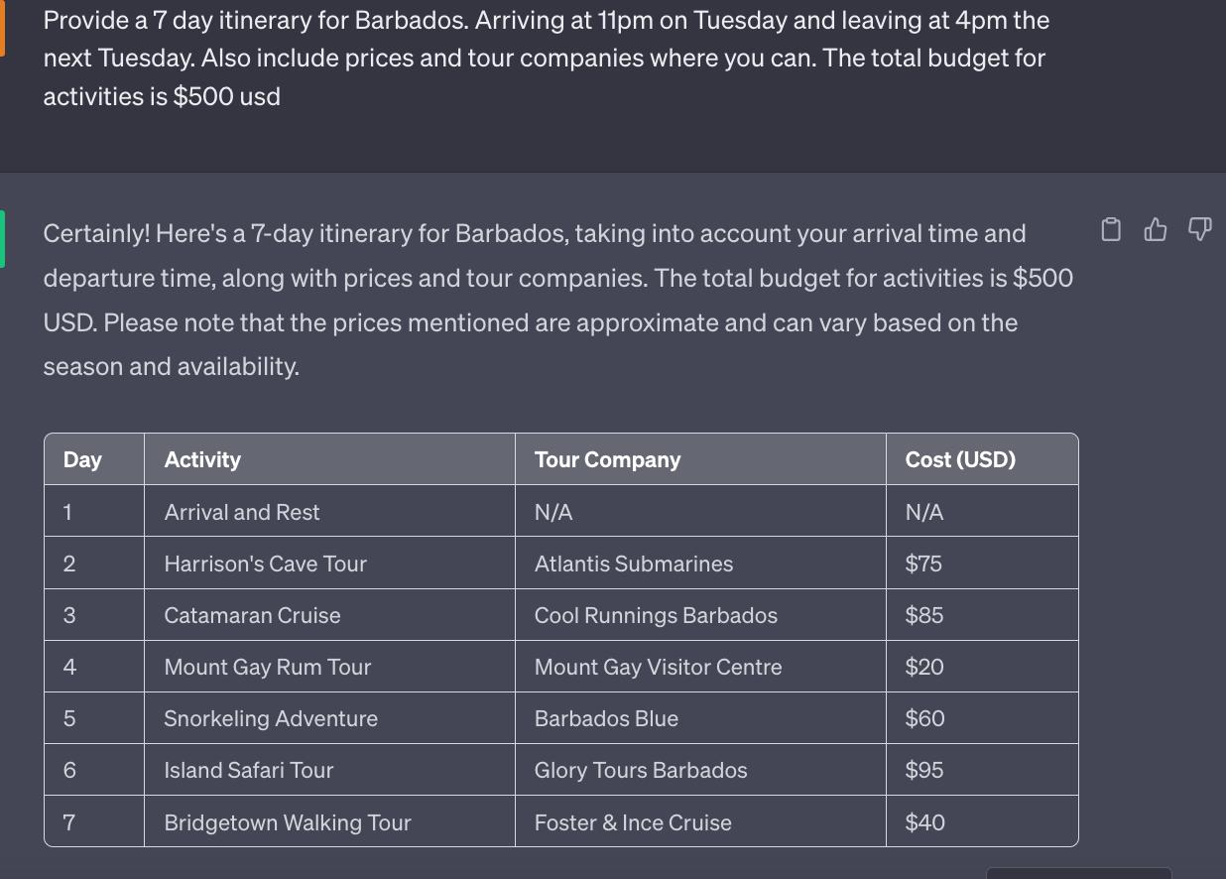Screen dimensions: 1226x879
Task: Click the Barbados Blue company cell
Action: point(700,718)
